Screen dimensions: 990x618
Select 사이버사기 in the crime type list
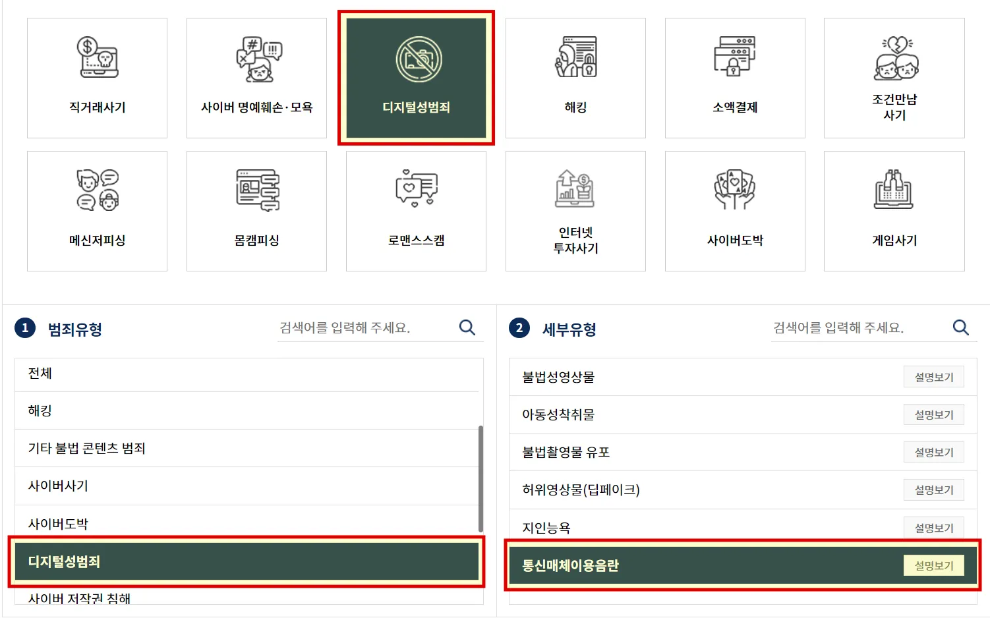point(247,486)
